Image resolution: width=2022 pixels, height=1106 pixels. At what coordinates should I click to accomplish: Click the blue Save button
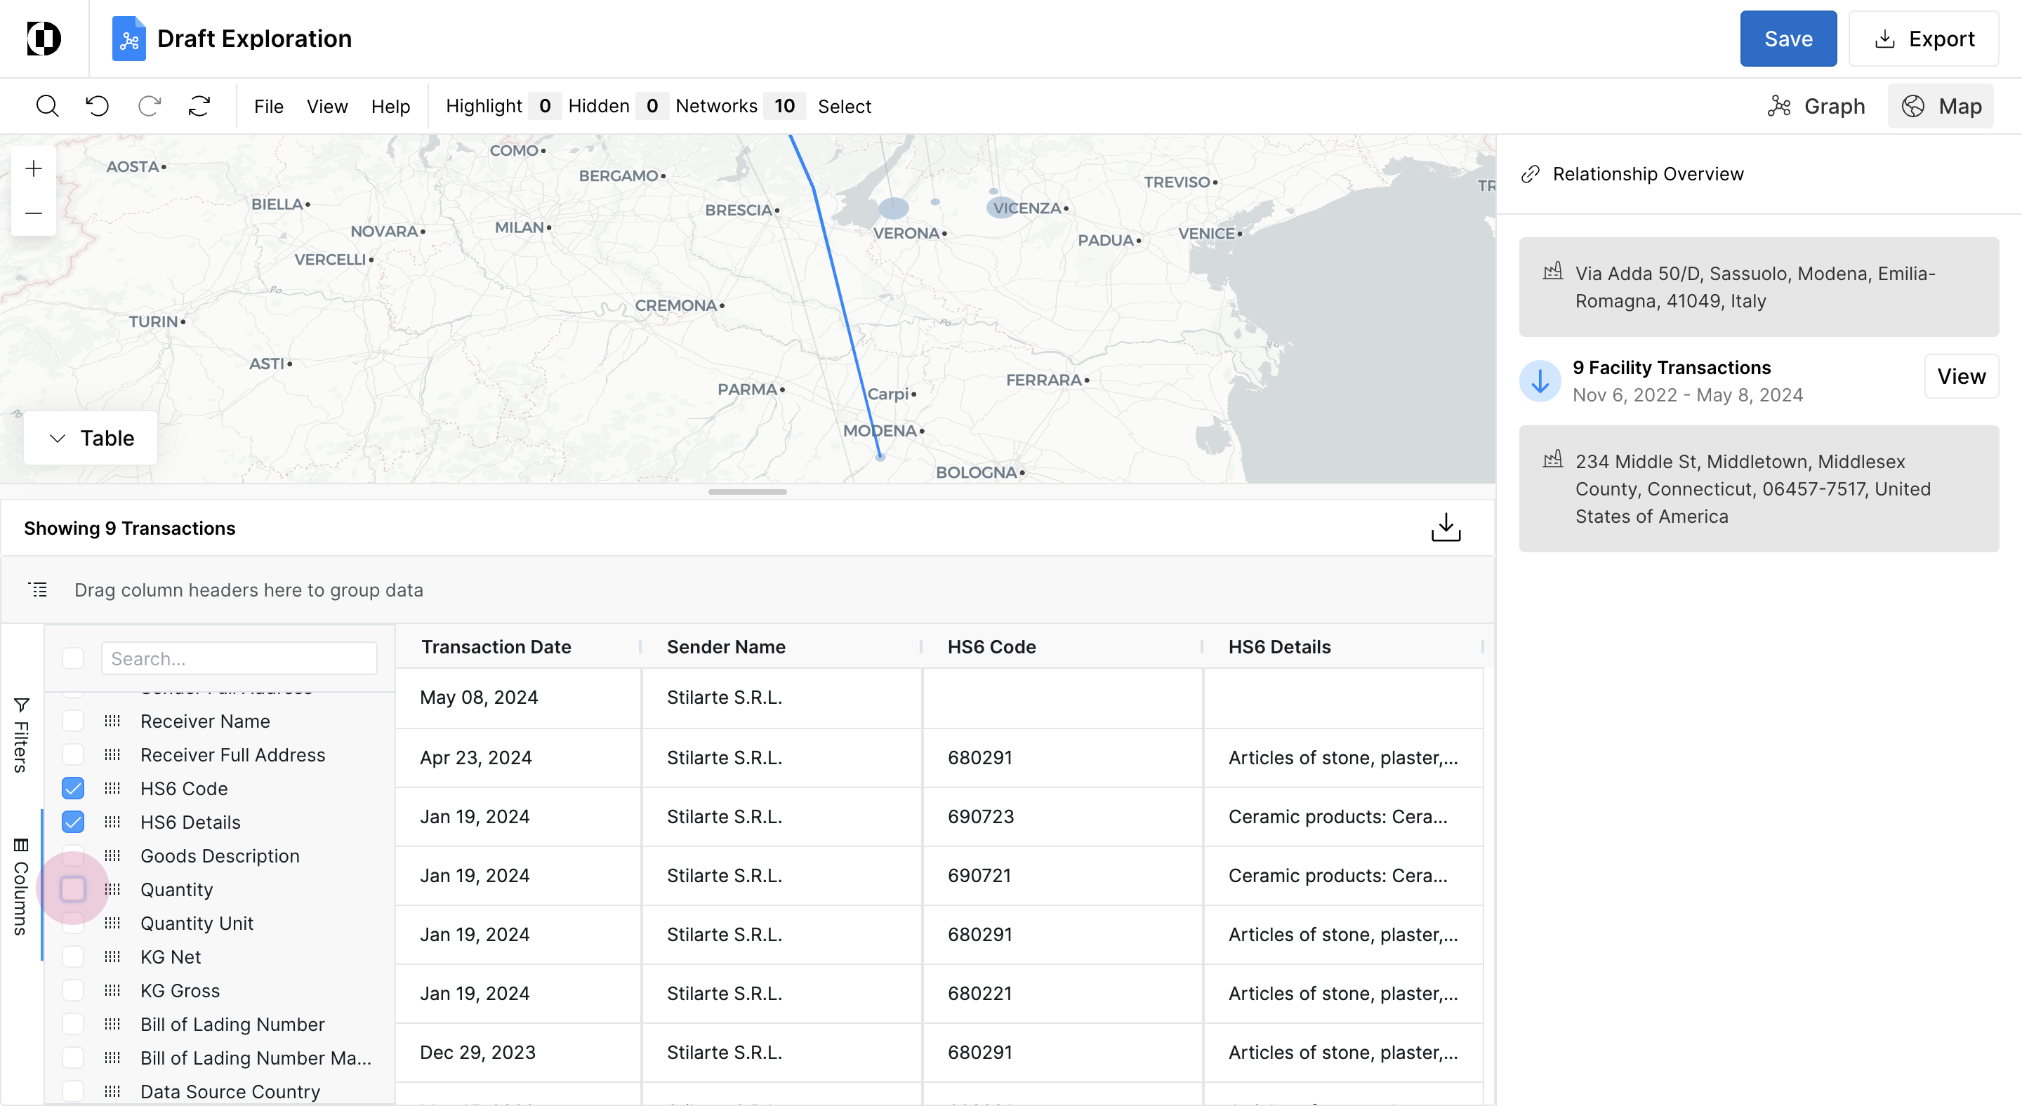1788,39
